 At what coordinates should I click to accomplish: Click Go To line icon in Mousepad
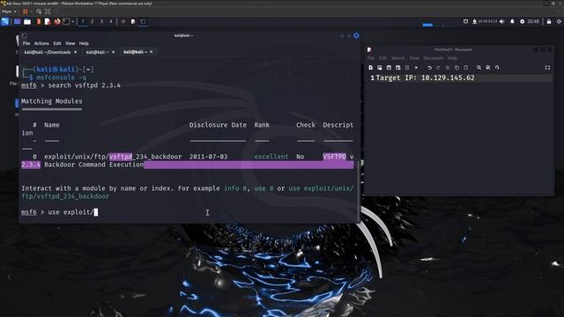click(497, 68)
